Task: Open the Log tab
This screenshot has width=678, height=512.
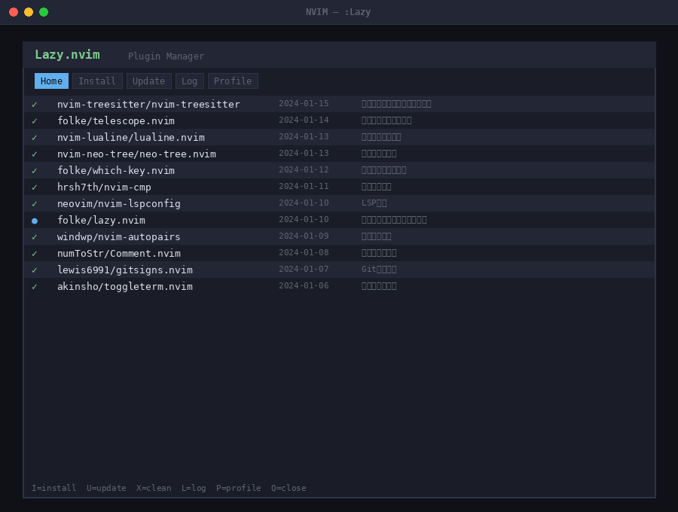Action: [x=189, y=81]
